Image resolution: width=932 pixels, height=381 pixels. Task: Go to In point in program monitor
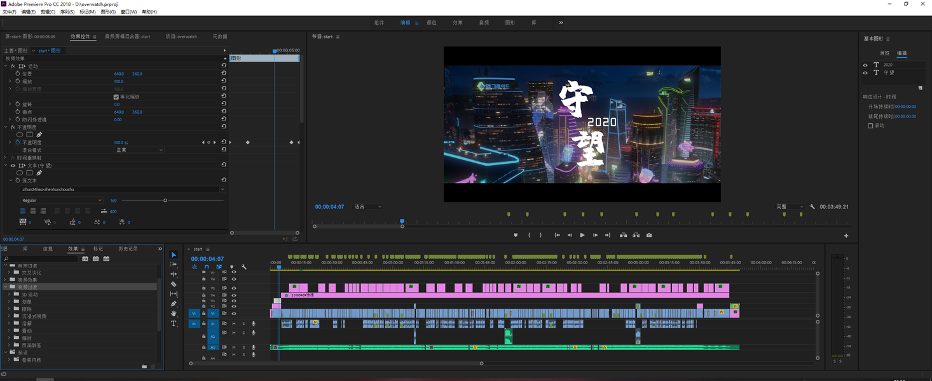[557, 235]
